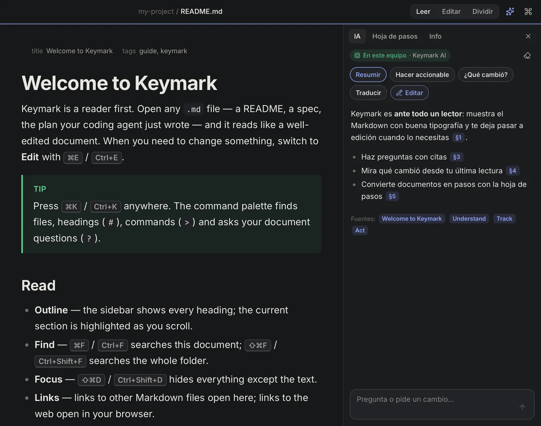The height and width of the screenshot is (426, 541).
Task: Send the message with arrow icon
Action: point(522,407)
